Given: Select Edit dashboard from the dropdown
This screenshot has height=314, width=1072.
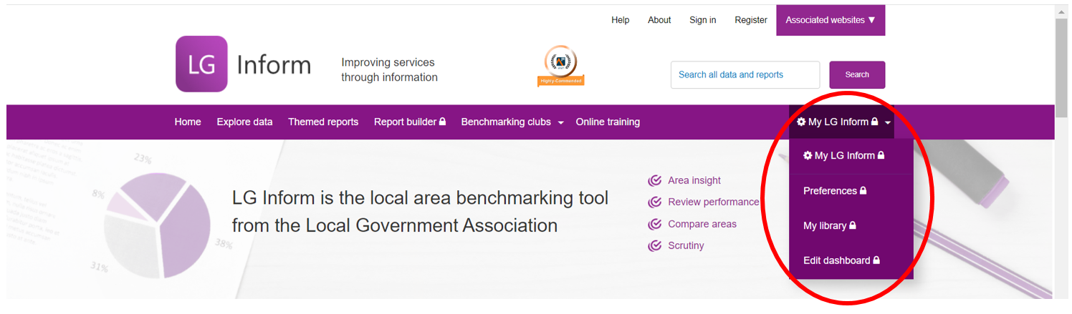Looking at the screenshot, I should 851,261.
